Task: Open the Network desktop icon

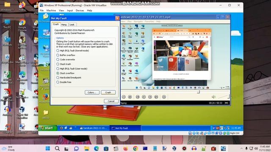Action: pyautogui.click(x=7, y=41)
